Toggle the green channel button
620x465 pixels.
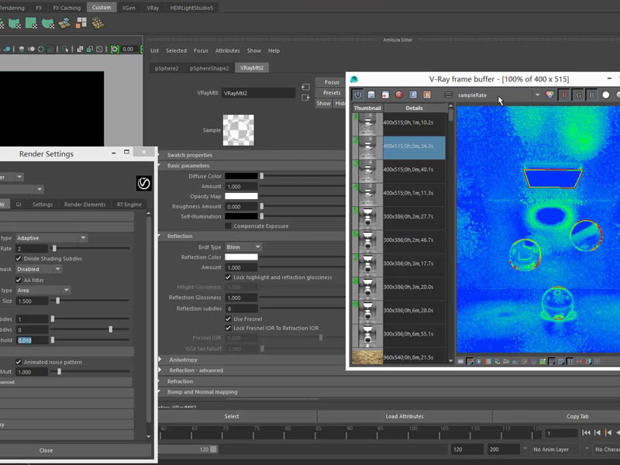[578, 95]
